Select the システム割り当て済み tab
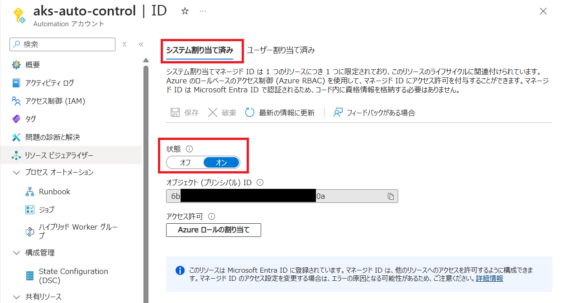Image resolution: width=563 pixels, height=303 pixels. [200, 50]
